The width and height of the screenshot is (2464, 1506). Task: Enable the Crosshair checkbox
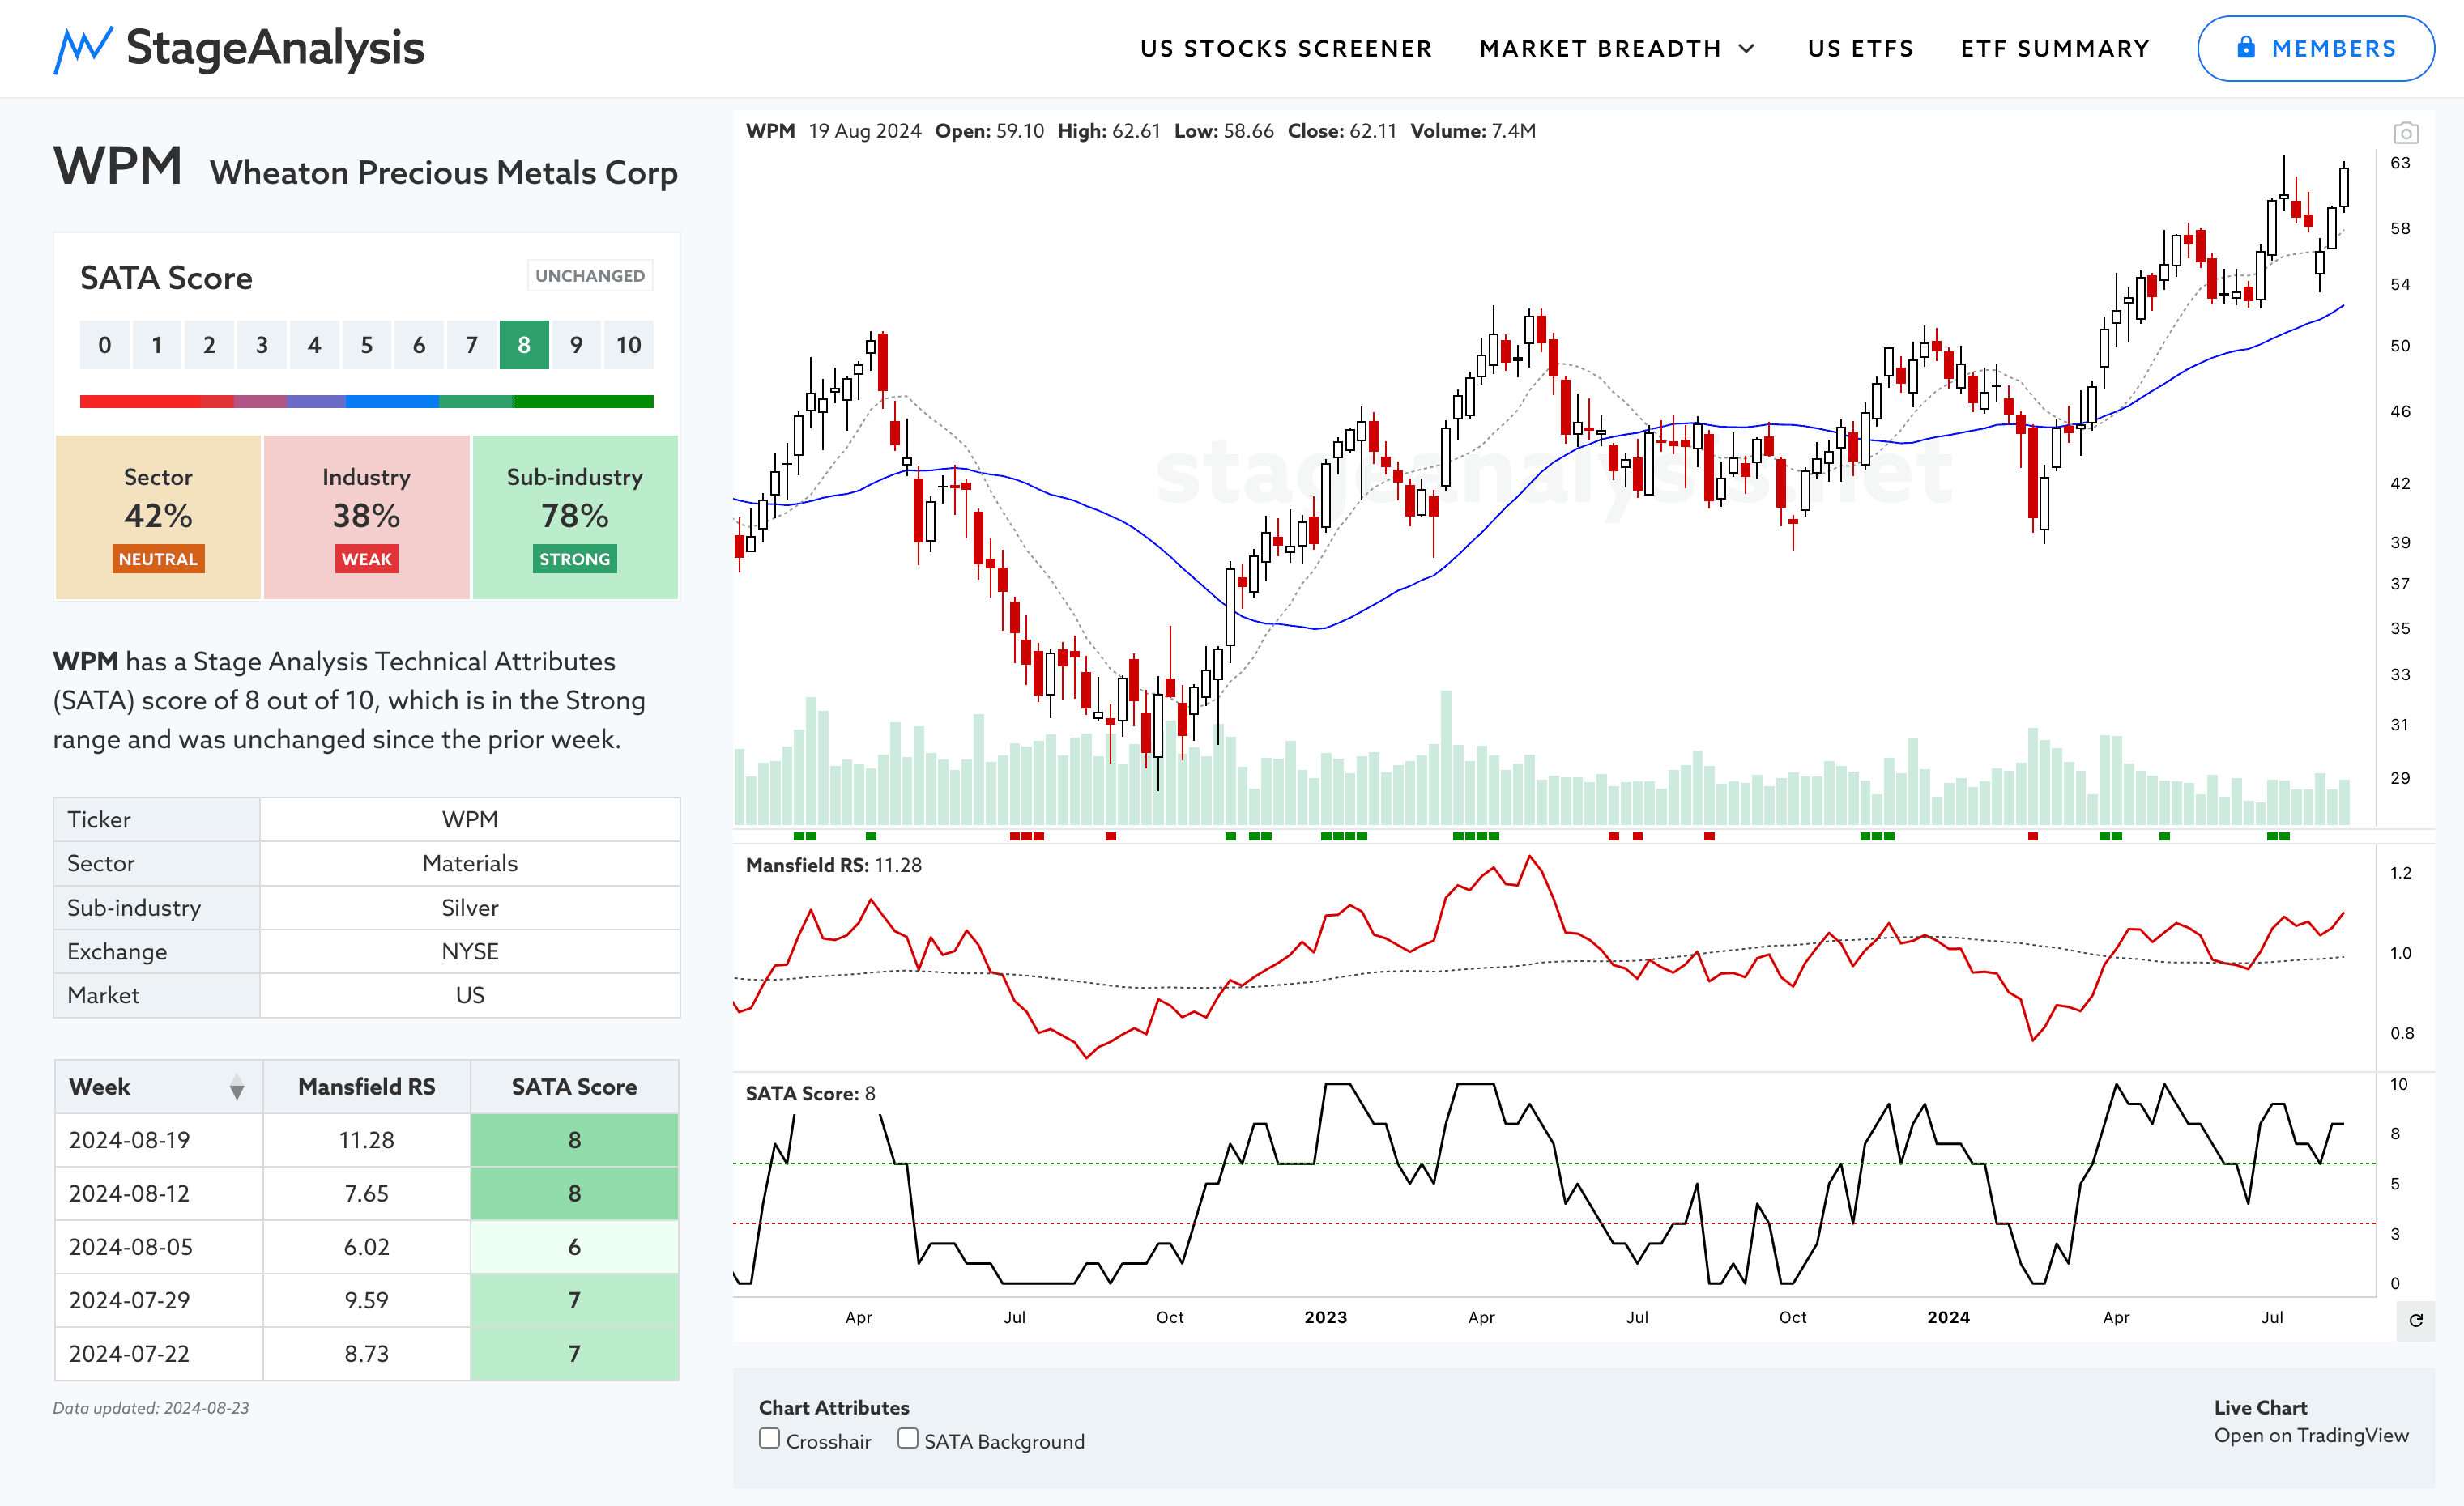[x=769, y=1438]
